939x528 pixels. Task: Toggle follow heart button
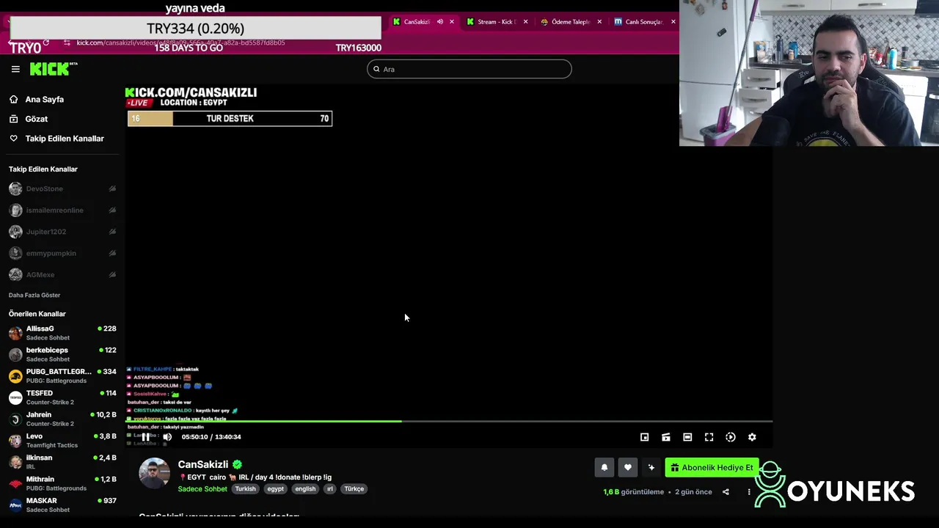[628, 467]
